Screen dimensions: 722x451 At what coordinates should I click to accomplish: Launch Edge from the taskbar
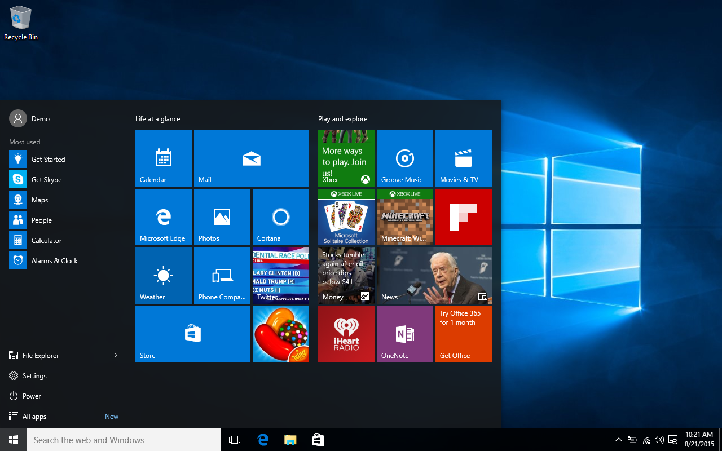click(x=263, y=440)
